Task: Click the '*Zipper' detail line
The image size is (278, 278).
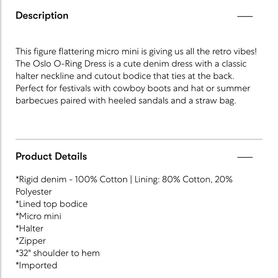Action: tap(31, 241)
